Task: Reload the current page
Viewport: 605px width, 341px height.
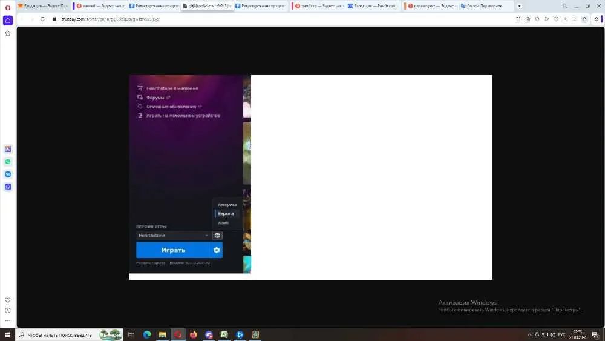Action: point(42,19)
